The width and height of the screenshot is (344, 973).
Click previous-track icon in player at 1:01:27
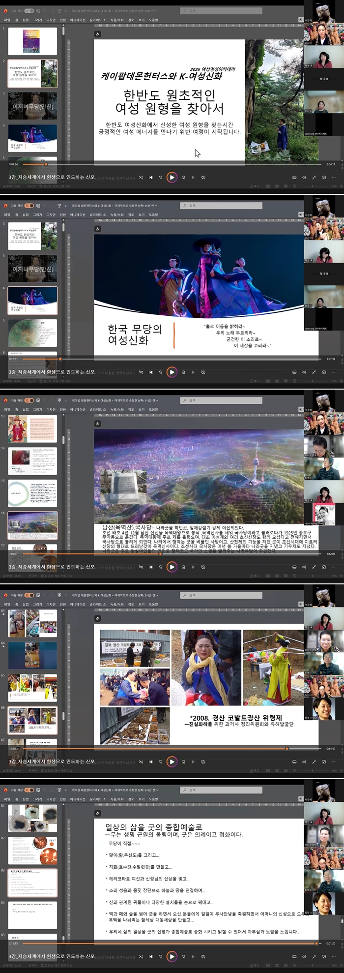coord(150,567)
